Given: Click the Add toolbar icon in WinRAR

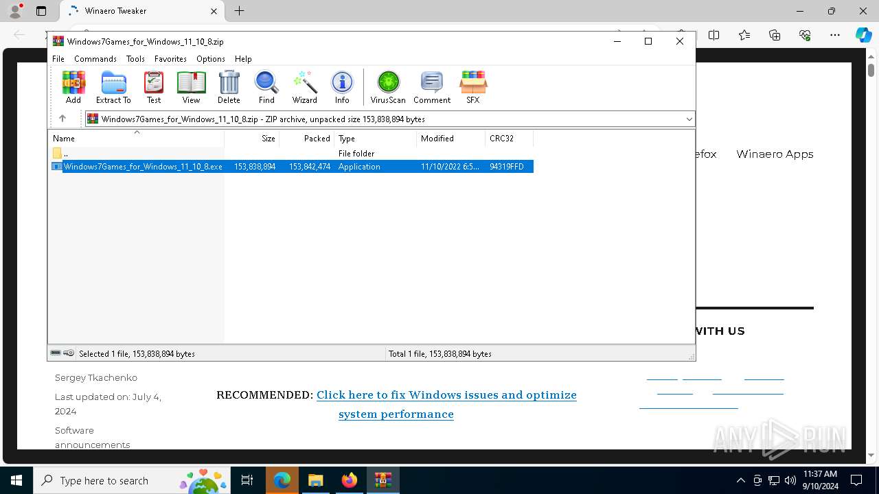Looking at the screenshot, I should pos(73,87).
